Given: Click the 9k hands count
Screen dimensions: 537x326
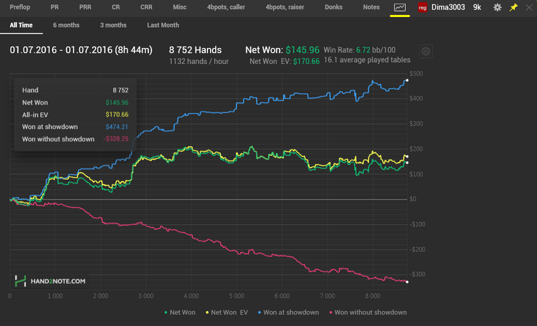Looking at the screenshot, I should tap(477, 7).
